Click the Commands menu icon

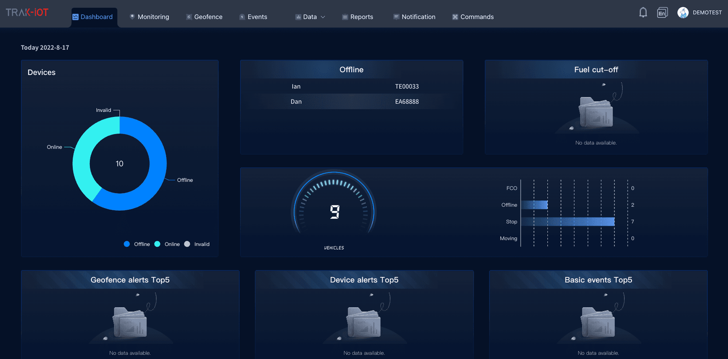pos(455,17)
